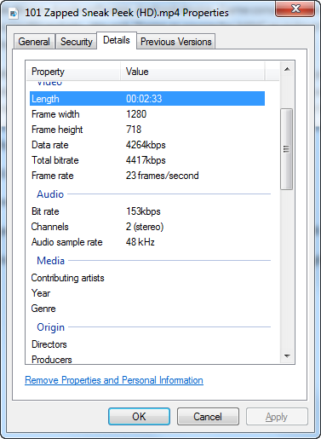Image resolution: width=321 pixels, height=439 pixels.
Task: Click the scrollbar down arrow
Action: click(287, 355)
